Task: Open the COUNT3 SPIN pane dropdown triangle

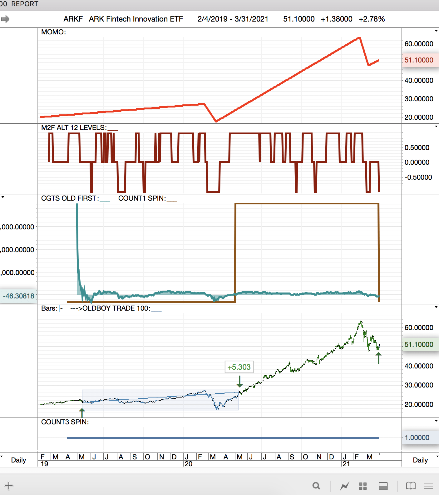Action: (436, 421)
